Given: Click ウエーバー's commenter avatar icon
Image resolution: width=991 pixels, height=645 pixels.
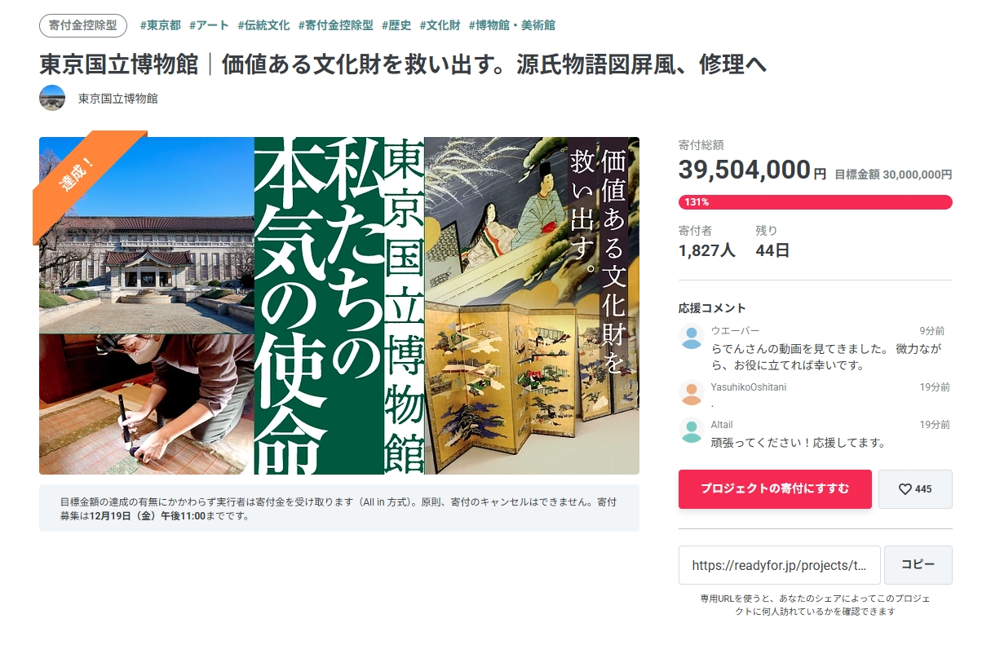Looking at the screenshot, I should click(692, 337).
